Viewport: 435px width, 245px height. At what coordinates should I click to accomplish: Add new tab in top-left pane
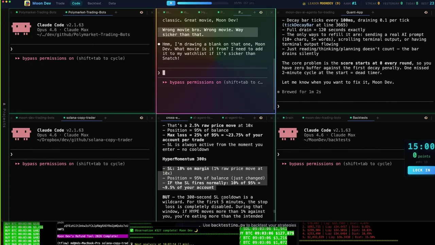click(116, 12)
